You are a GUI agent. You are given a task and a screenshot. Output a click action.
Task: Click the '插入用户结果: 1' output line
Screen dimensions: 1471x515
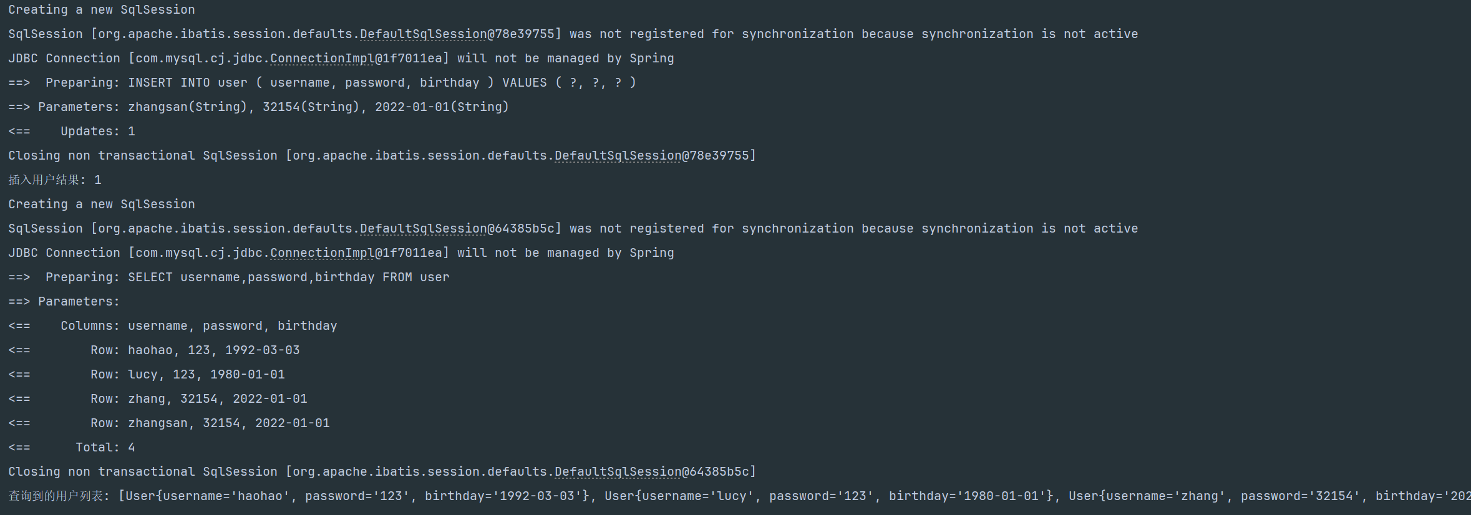click(55, 180)
